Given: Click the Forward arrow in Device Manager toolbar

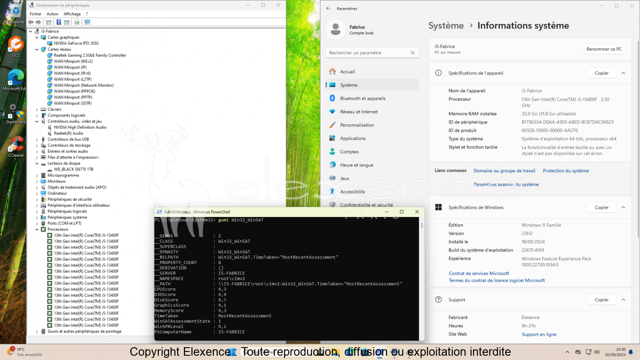Looking at the screenshot, I should [38, 22].
